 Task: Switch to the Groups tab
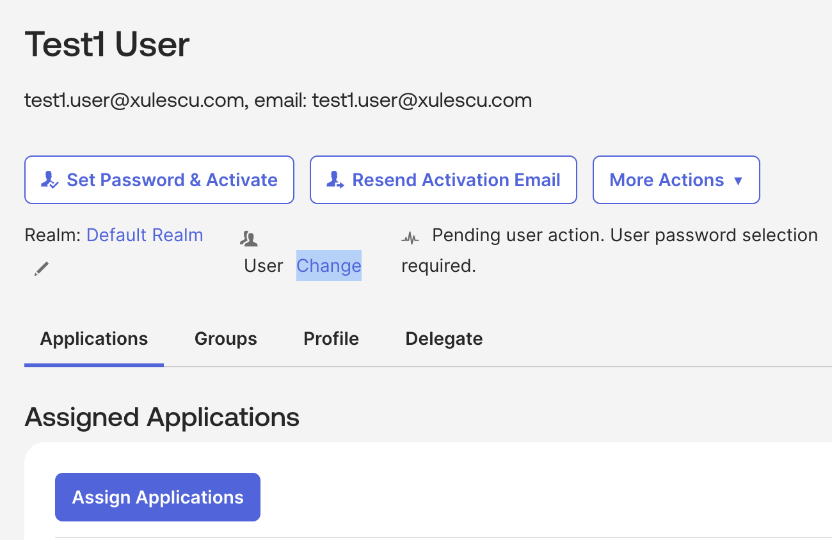pos(226,338)
